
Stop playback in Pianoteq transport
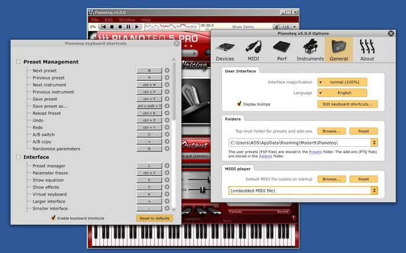point(111,27)
